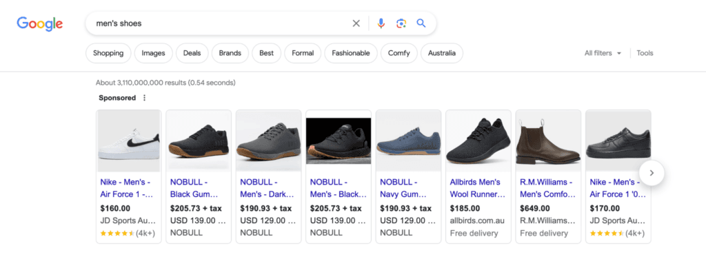706x259 pixels.
Task: Click the Sponsored label
Action: 117,98
